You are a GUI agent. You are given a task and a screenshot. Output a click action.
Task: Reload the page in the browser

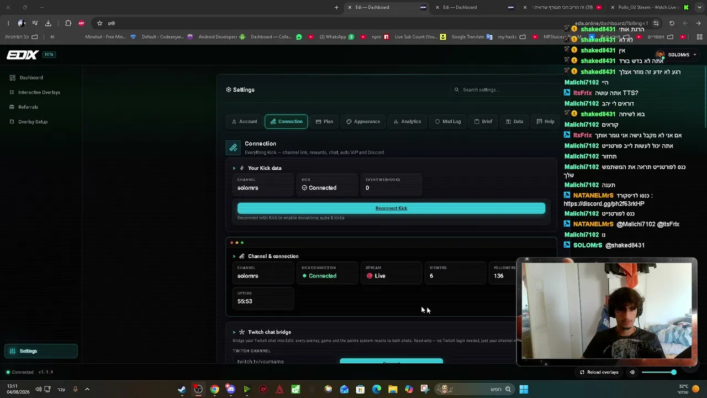pyautogui.click(x=672, y=23)
